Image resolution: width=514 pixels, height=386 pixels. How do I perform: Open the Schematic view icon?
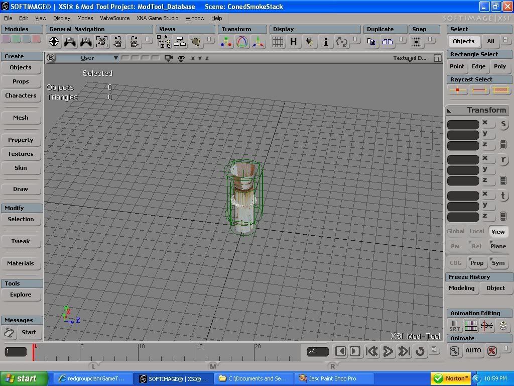pos(180,42)
